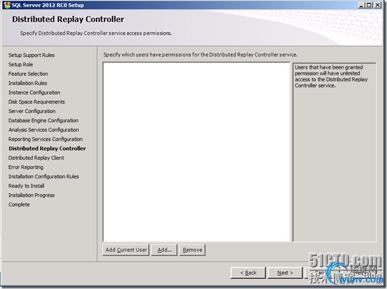The height and width of the screenshot is (289, 387).
Task: Select the Feature Selection step
Action: (28, 74)
